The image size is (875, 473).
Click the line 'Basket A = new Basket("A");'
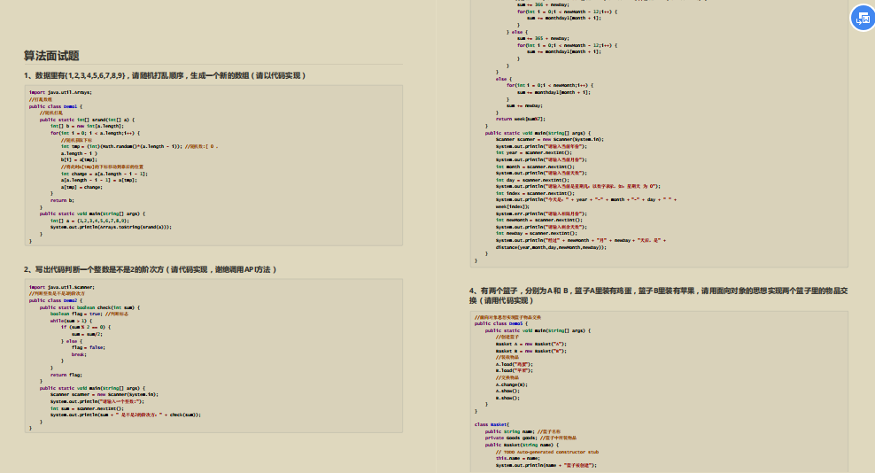[x=530, y=344]
